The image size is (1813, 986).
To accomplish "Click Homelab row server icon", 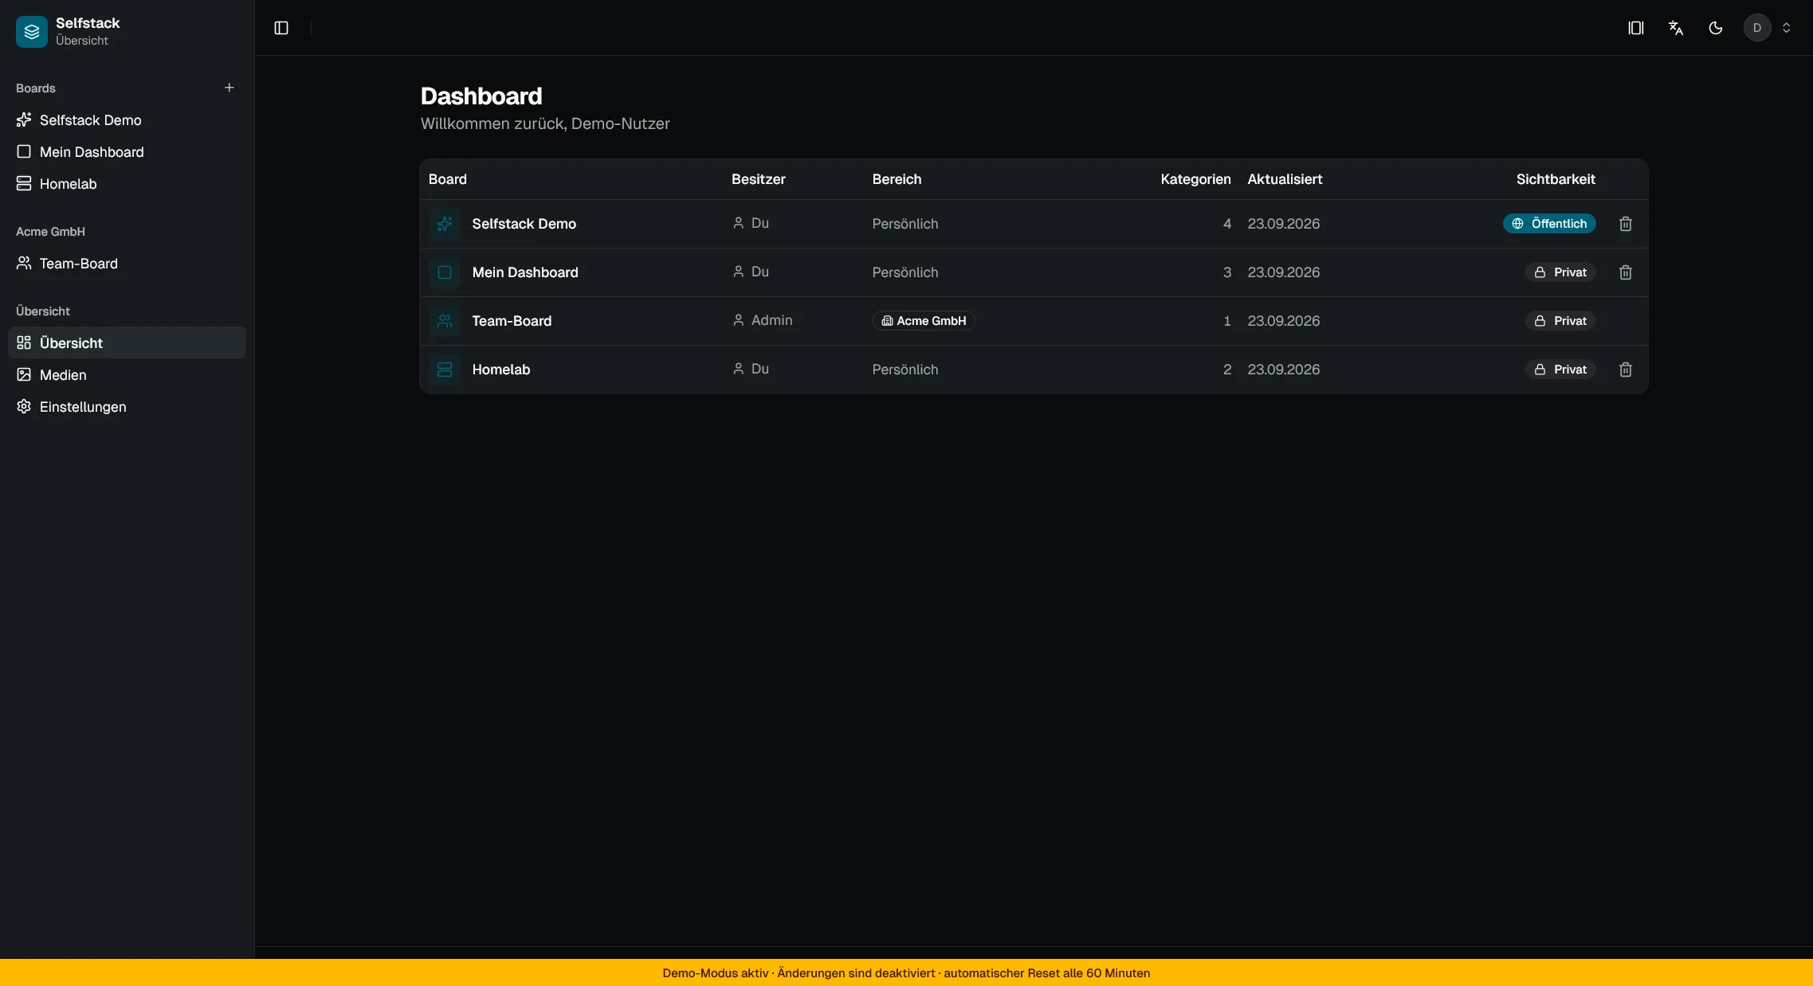I will tap(445, 370).
